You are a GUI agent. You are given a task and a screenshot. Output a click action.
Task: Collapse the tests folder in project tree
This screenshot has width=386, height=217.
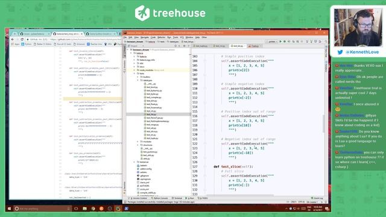coord(134,74)
